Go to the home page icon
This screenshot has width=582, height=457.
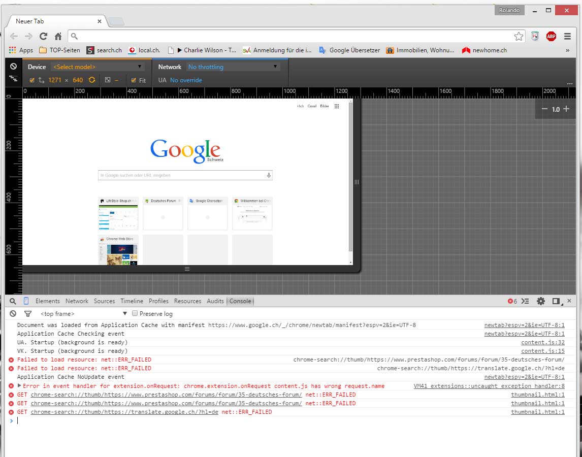(58, 36)
